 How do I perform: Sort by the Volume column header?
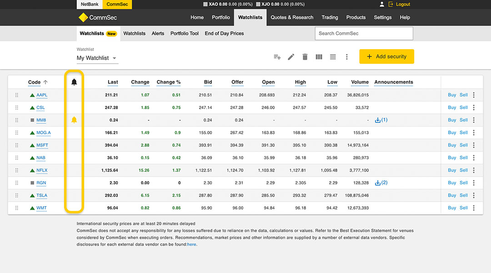click(360, 82)
